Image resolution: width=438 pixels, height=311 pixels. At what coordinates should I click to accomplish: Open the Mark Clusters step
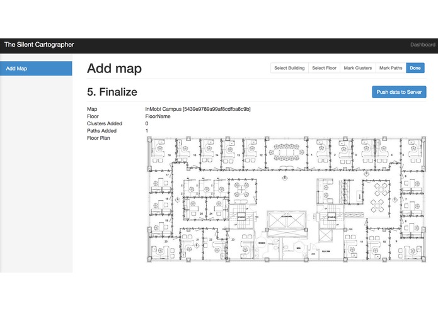point(358,68)
